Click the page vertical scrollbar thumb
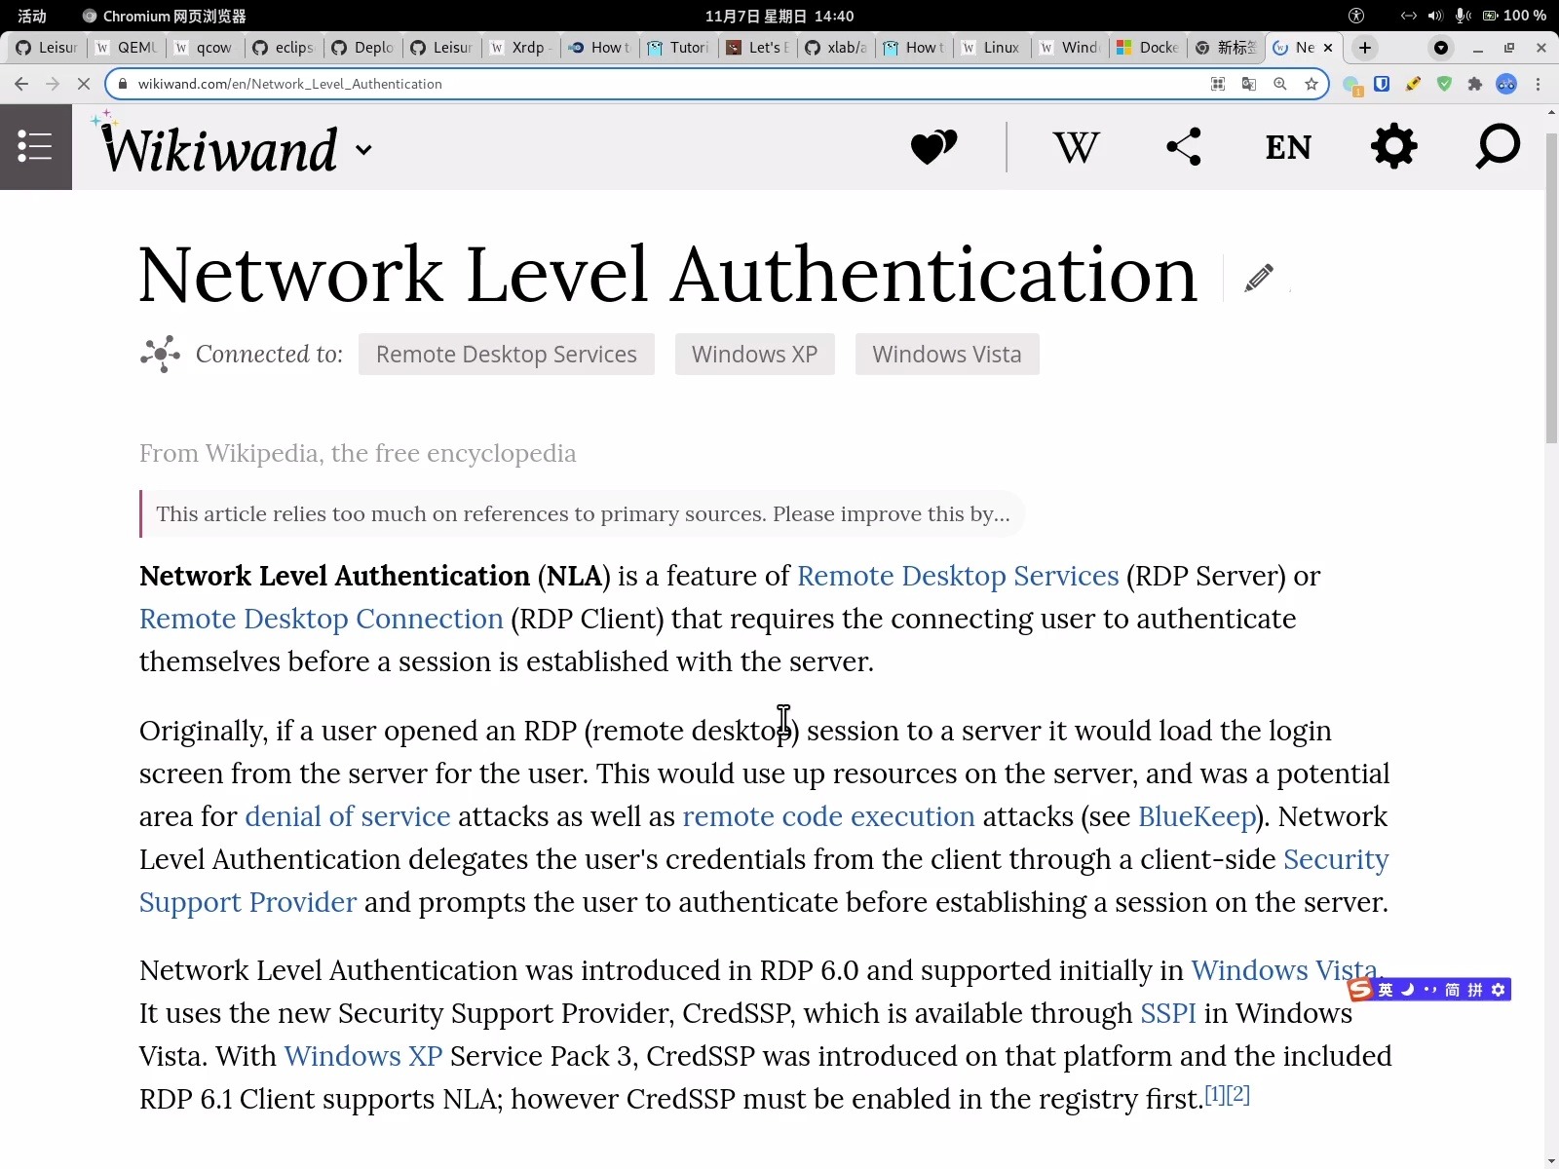This screenshot has width=1559, height=1169. [x=1551, y=287]
